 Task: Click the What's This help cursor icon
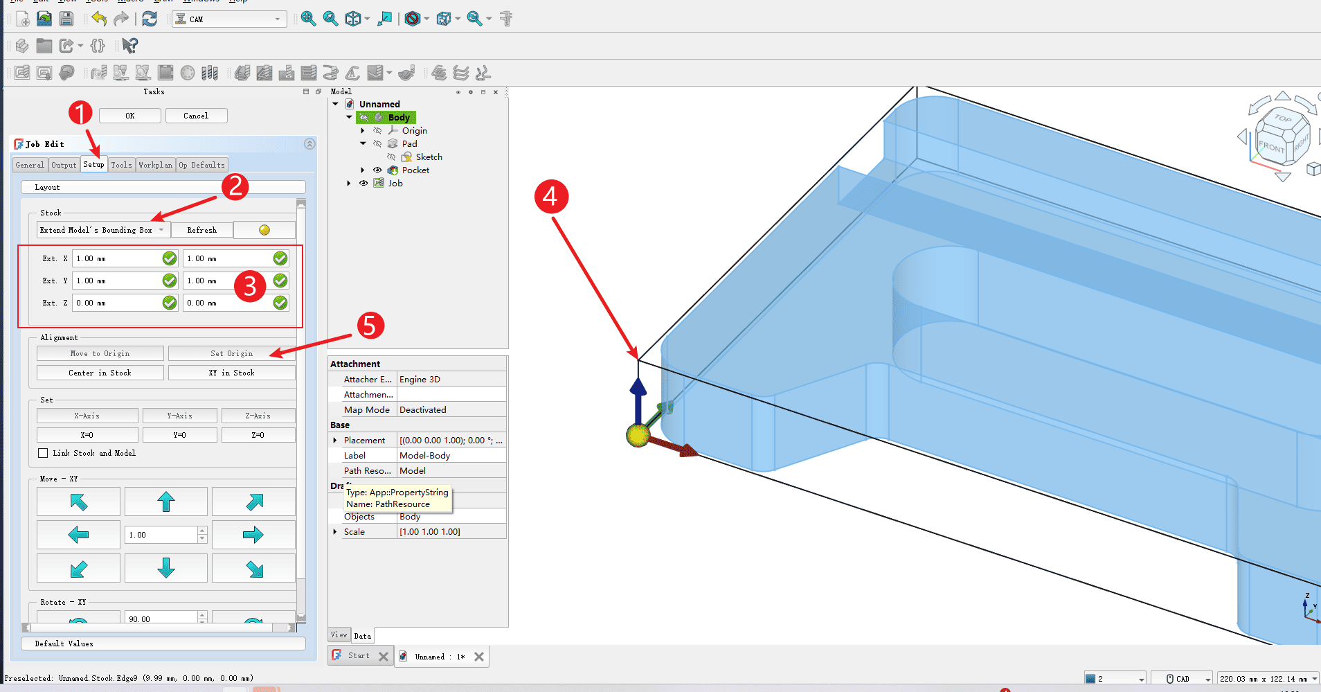(x=129, y=46)
